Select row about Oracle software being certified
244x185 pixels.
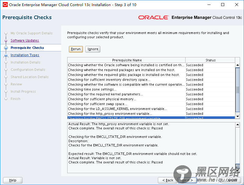pyautogui.click(x=151, y=65)
